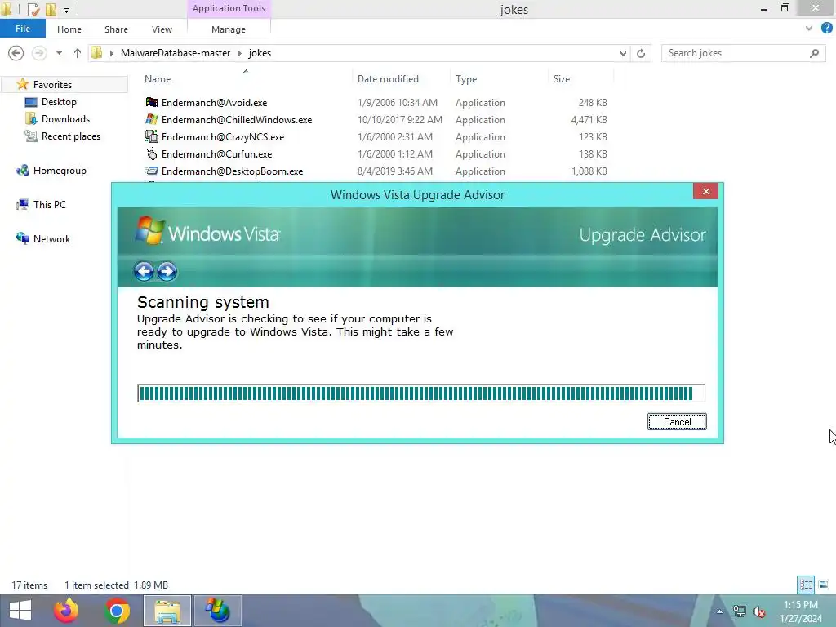
Task: Click the ChilledWindows.exe file icon
Action: 152,119
